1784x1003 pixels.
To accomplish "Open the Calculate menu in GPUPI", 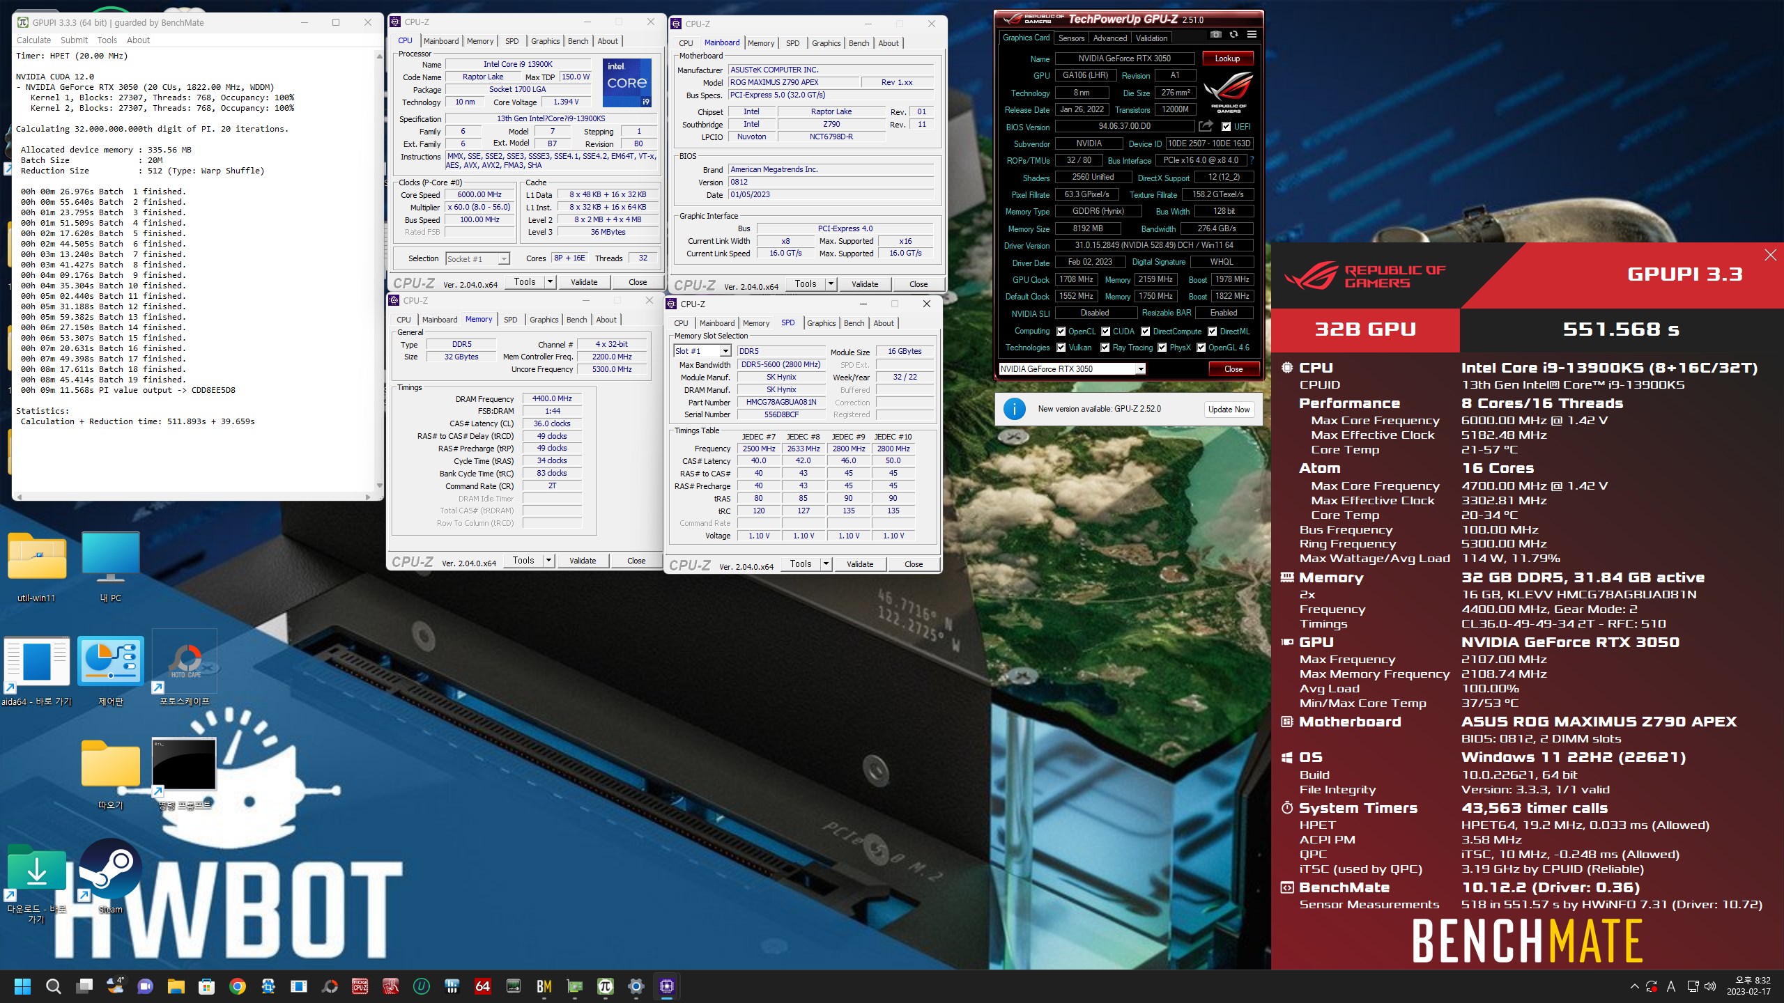I will point(33,40).
